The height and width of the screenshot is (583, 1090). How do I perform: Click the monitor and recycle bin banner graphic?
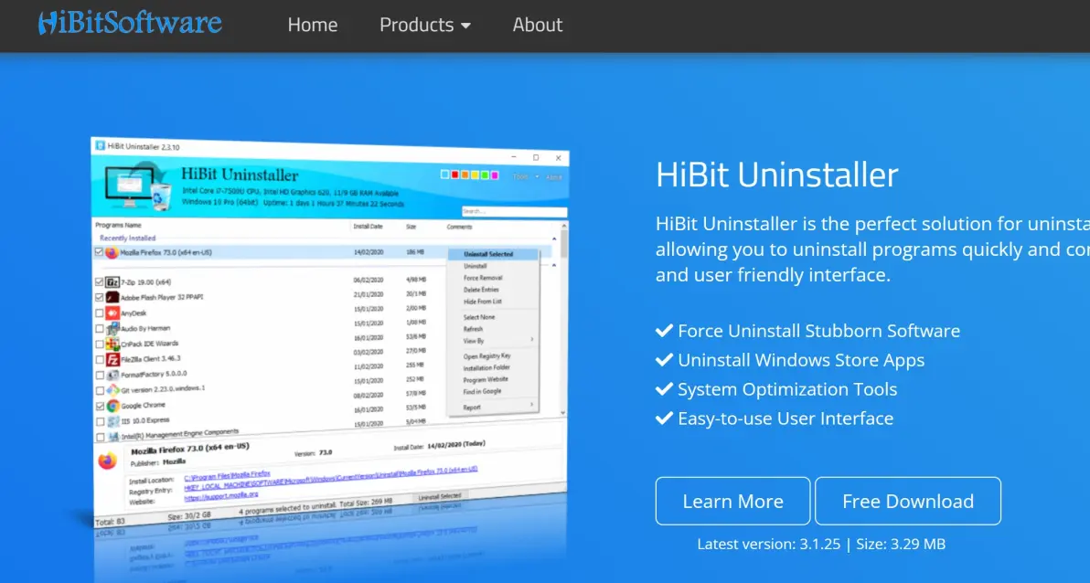(x=136, y=186)
